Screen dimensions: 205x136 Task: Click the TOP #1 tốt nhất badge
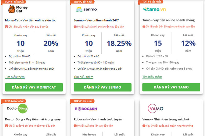(x=14, y=2)
